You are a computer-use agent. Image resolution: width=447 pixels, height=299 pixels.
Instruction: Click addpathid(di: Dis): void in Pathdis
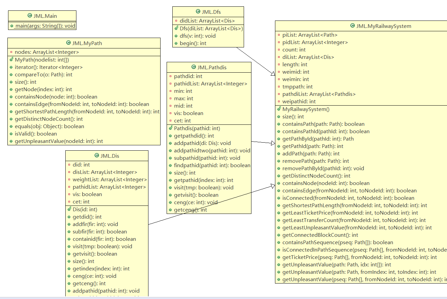point(202,143)
